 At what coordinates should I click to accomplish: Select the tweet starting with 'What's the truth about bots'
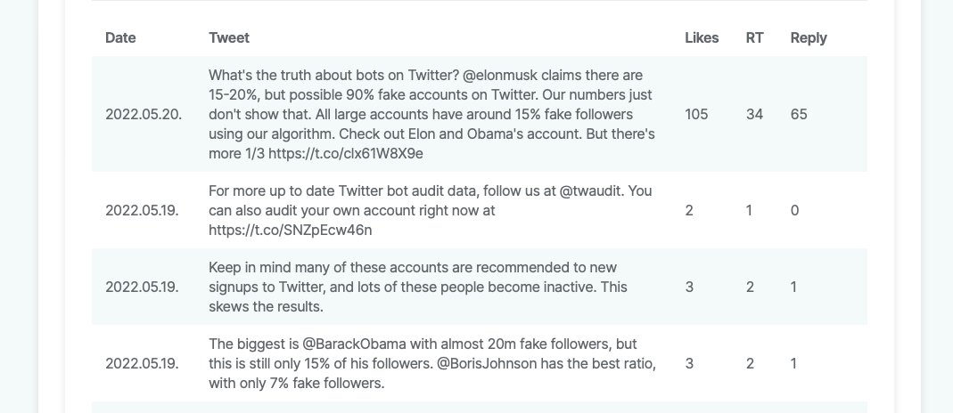coord(431,115)
